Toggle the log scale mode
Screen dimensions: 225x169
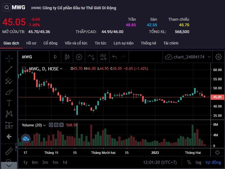pyautogui.click(x=198, y=162)
